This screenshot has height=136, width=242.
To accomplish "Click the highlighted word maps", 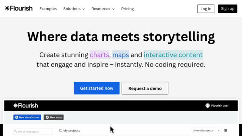I will point(121,55).
